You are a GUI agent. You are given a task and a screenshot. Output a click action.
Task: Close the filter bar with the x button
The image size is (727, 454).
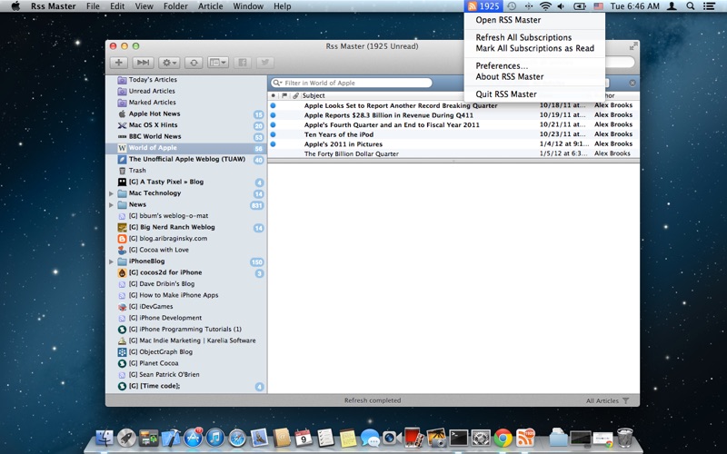632,83
